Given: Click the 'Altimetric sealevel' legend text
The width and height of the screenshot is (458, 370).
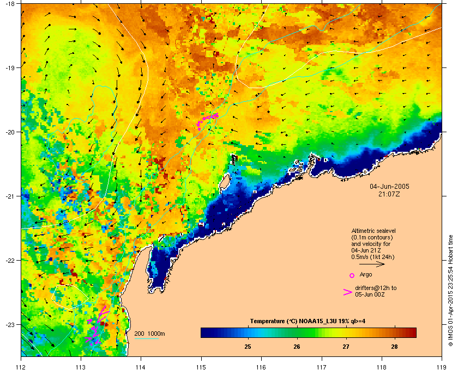Looking at the screenshot, I should 373,231.
